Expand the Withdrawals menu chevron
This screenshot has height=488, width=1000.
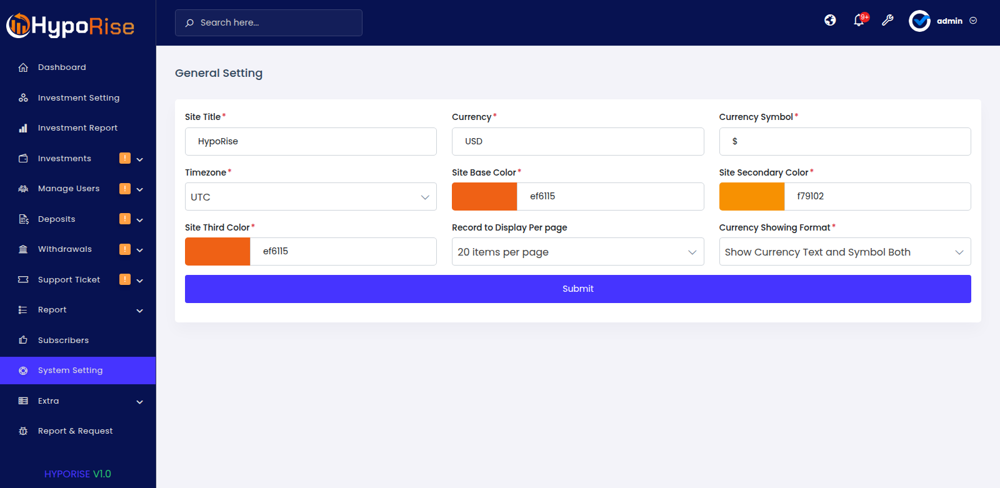[x=140, y=250]
